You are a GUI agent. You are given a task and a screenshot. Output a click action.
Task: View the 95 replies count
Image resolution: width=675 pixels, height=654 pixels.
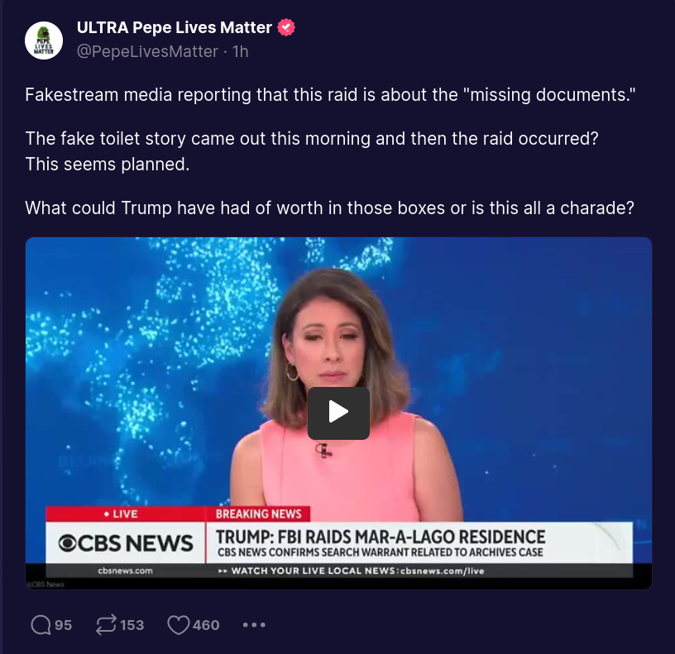63,625
